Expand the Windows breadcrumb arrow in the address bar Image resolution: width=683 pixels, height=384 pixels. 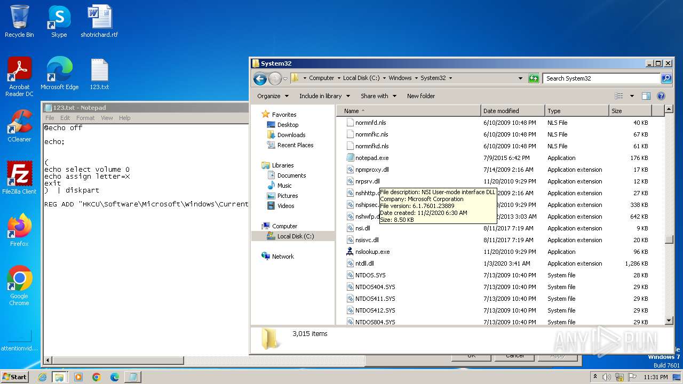(x=416, y=78)
